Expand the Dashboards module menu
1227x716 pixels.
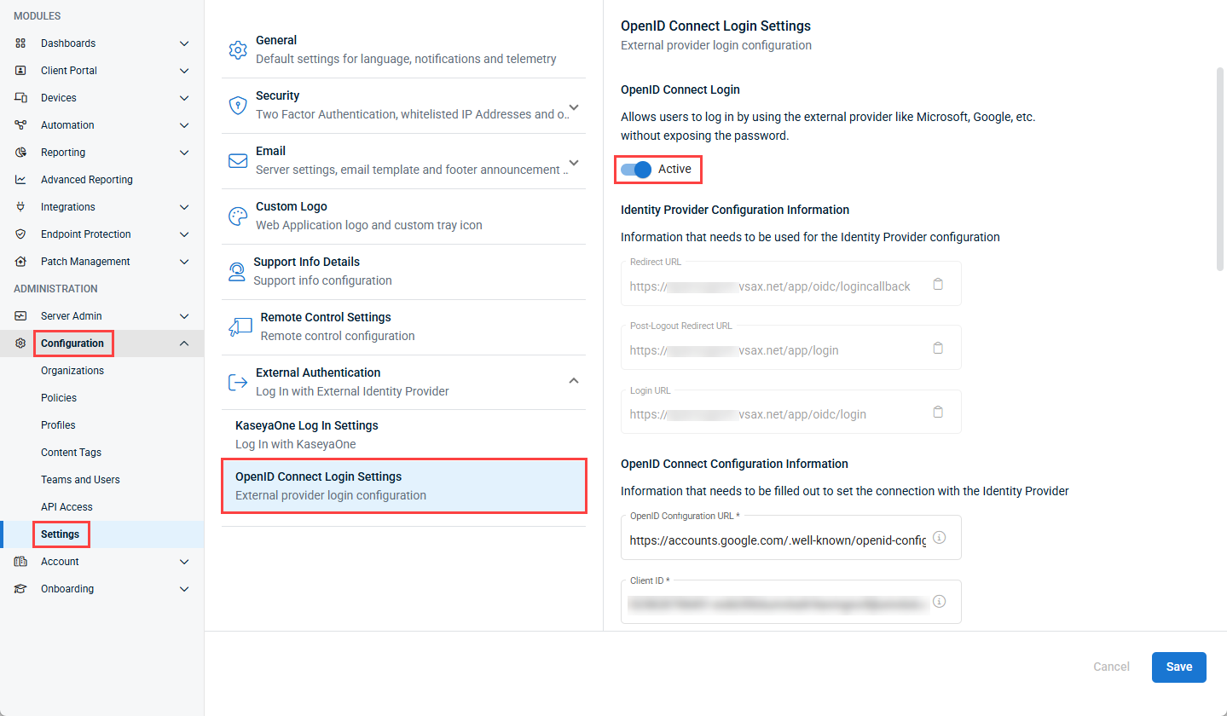(x=184, y=43)
